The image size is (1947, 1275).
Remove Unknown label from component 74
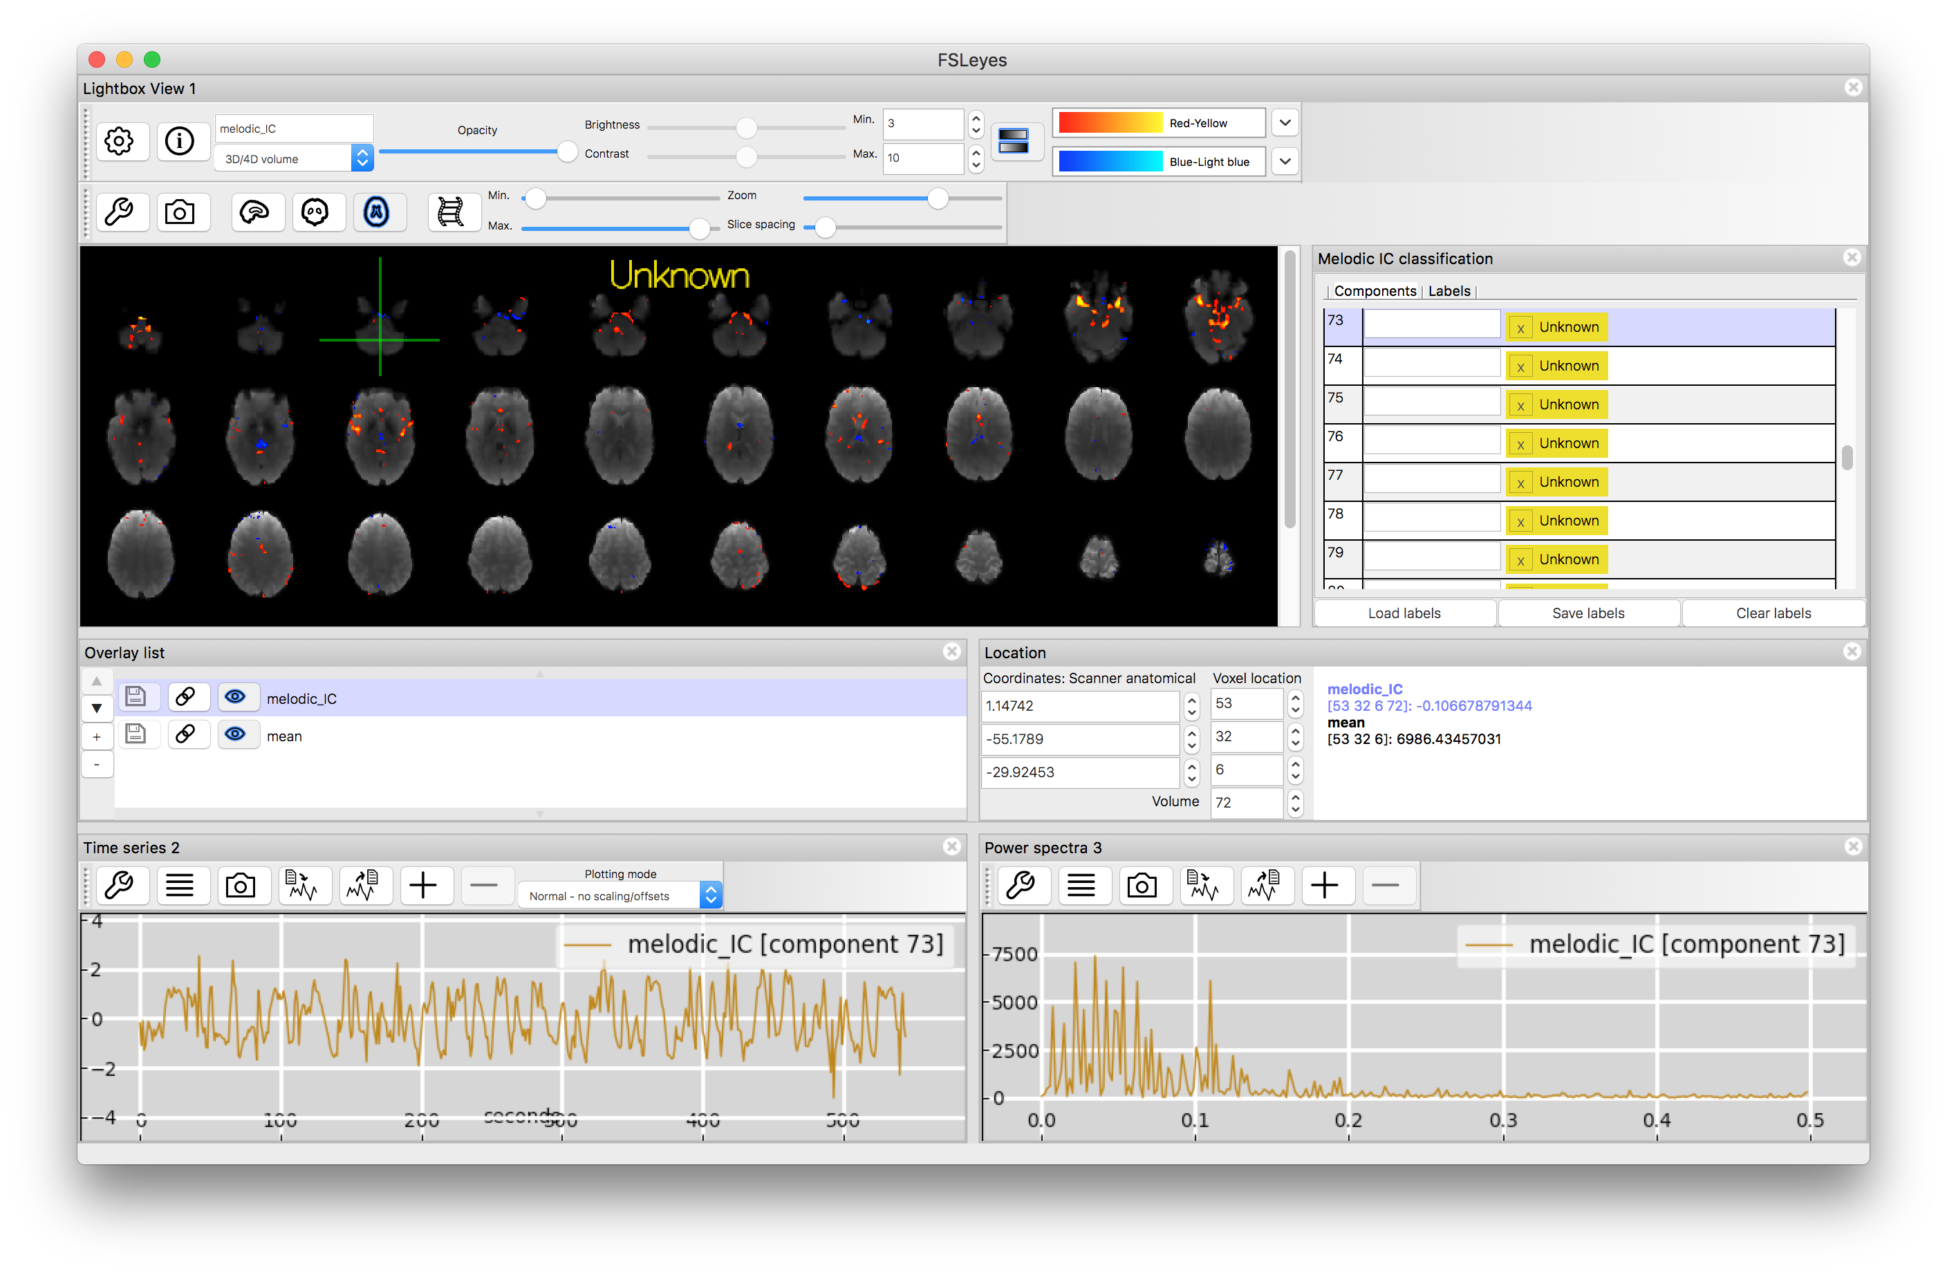pyautogui.click(x=1520, y=366)
